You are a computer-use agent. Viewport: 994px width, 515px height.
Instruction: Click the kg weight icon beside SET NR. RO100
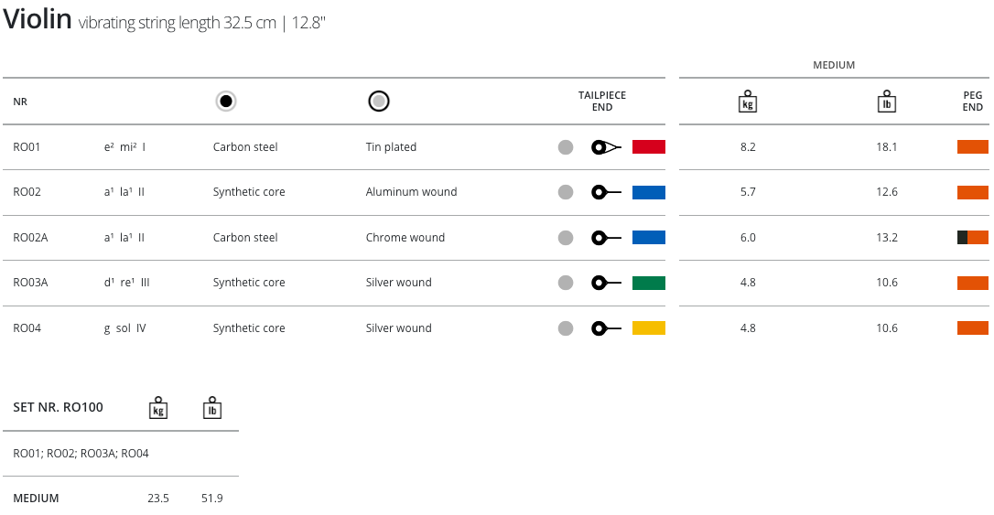pyautogui.click(x=158, y=408)
